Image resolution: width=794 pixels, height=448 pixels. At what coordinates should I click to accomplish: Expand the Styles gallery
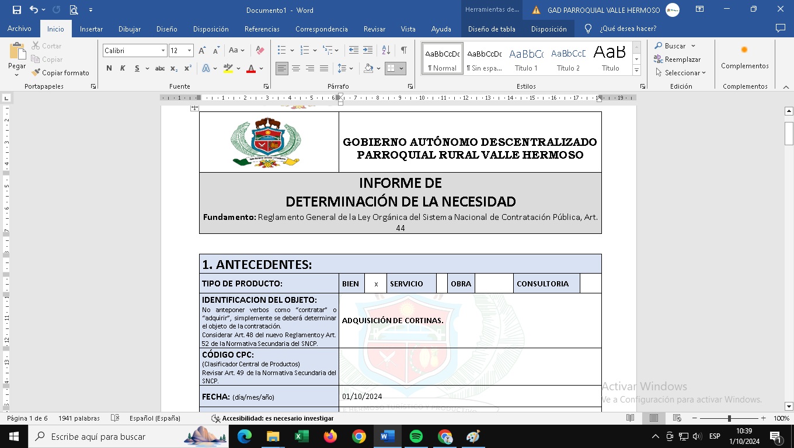(x=636, y=71)
